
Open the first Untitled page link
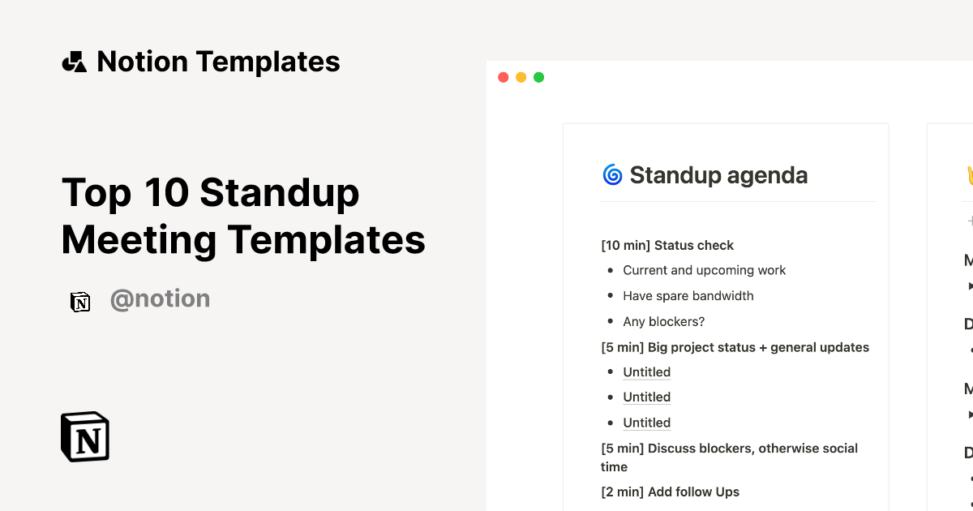[646, 371]
